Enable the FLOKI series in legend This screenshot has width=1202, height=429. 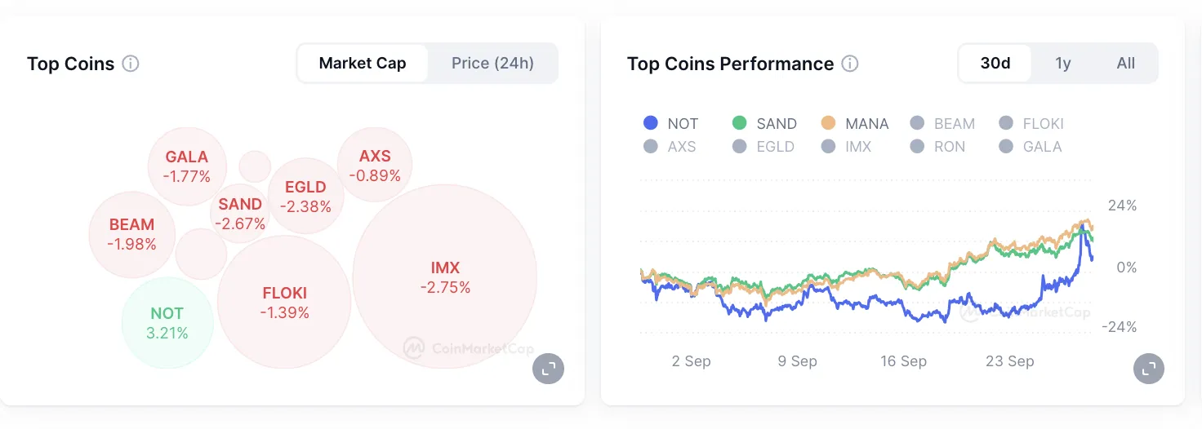click(x=1031, y=124)
